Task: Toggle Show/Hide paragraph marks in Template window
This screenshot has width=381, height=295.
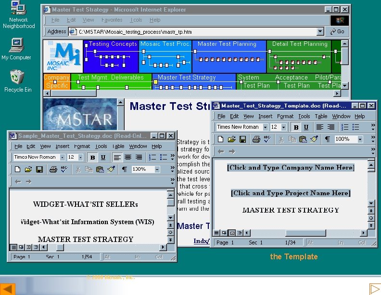Action: tap(327, 139)
